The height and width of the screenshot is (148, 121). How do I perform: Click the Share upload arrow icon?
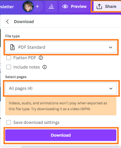99,6
